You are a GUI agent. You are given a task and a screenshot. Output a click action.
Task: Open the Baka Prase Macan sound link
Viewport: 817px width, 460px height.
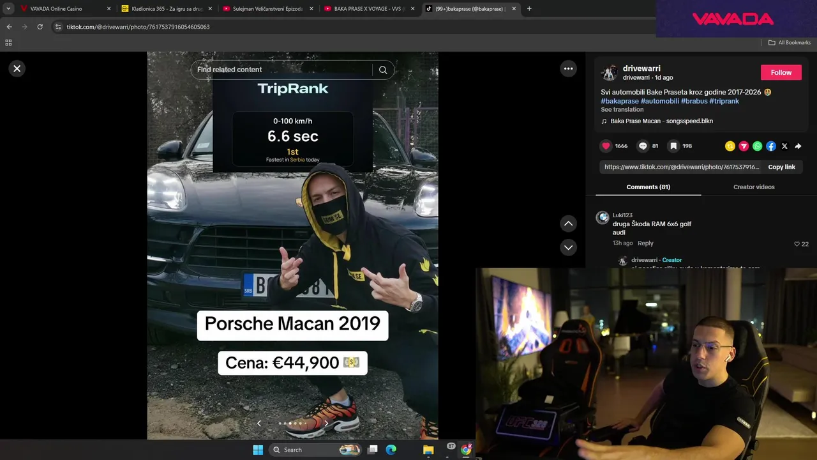click(x=661, y=121)
